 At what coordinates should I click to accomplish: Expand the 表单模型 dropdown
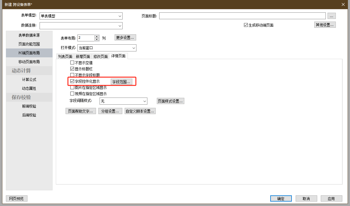120,16
